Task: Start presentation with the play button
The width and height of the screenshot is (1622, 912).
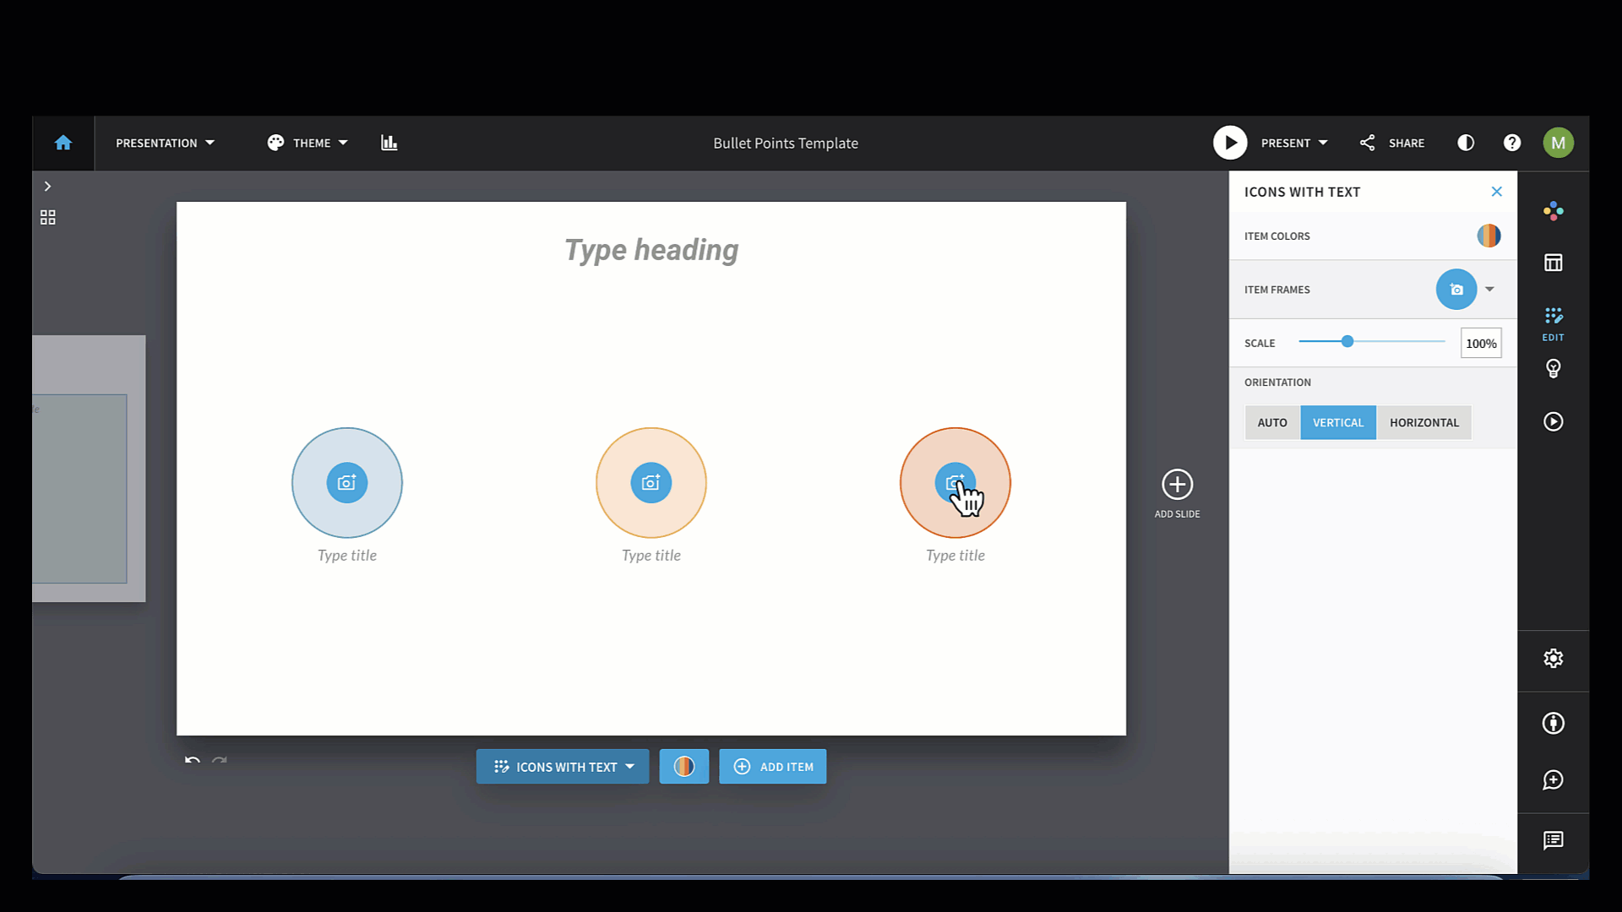Action: click(1230, 143)
